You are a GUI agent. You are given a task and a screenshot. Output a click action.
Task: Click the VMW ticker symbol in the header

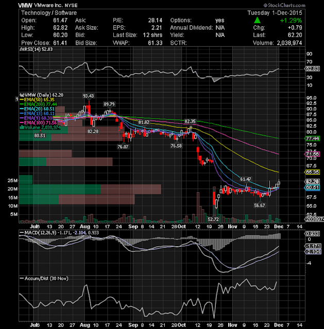[25, 5]
